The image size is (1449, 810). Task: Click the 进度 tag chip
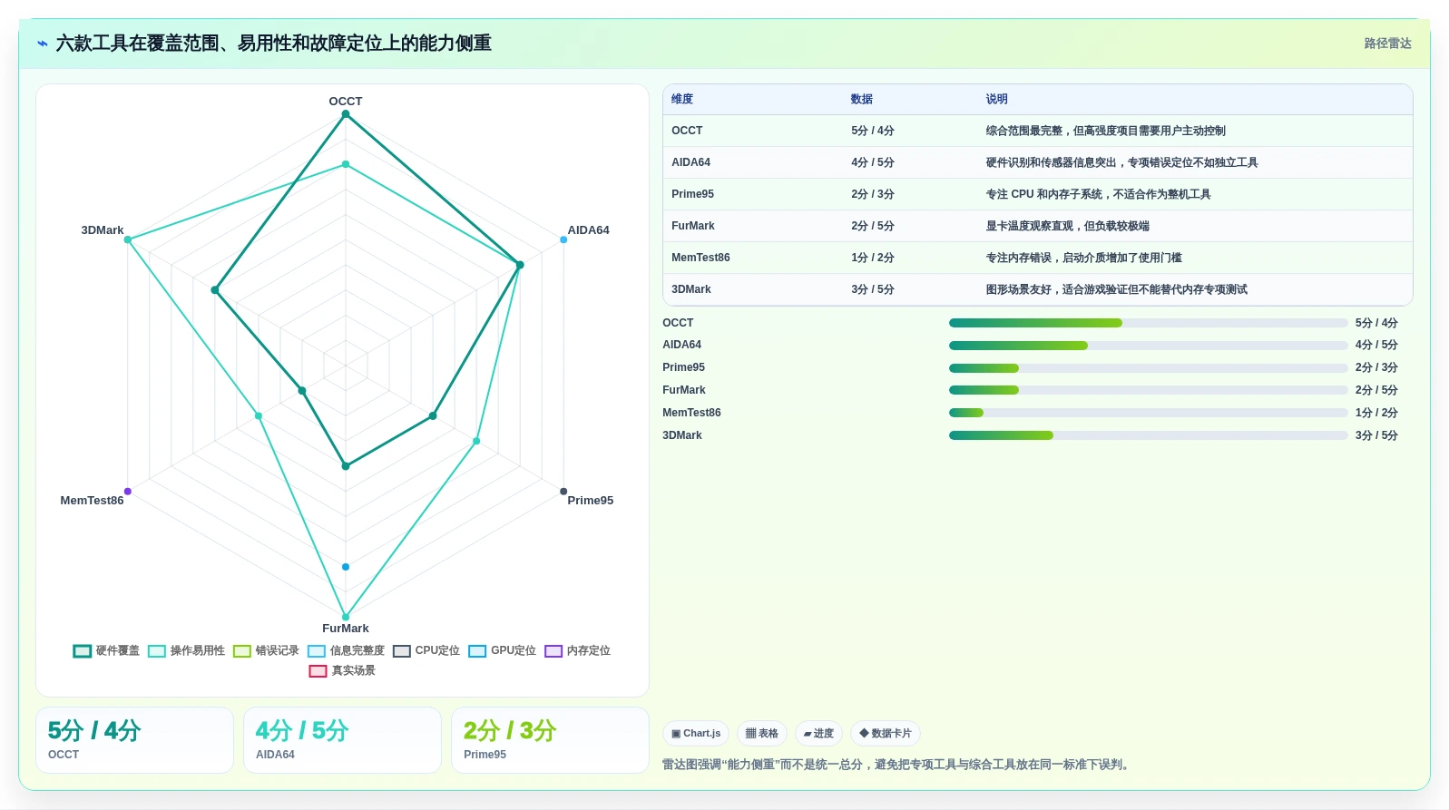(818, 734)
